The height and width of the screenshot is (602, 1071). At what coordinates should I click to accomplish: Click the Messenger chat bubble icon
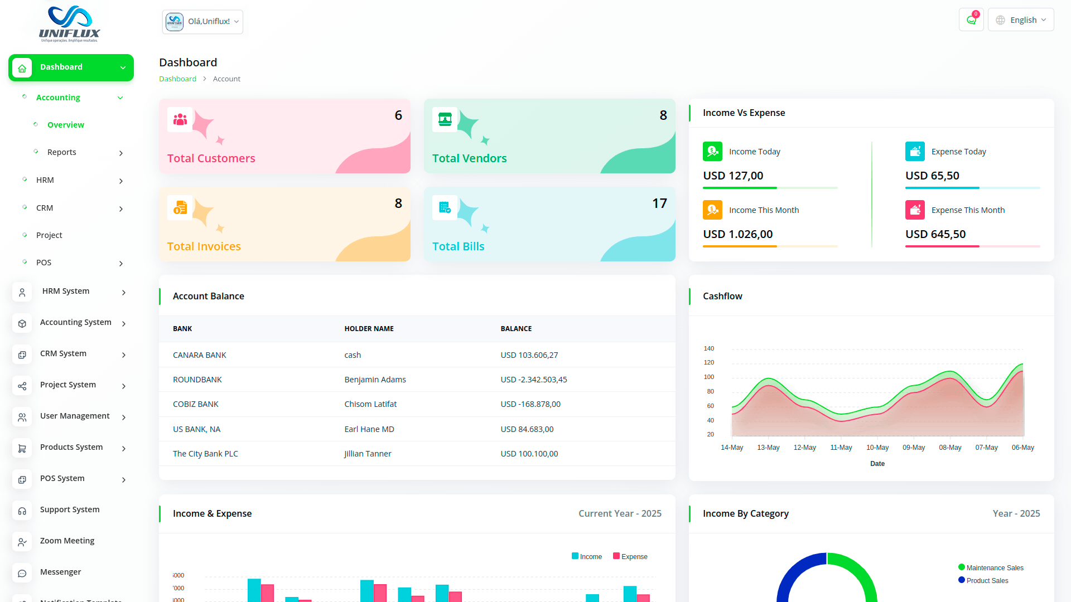pyautogui.click(x=22, y=573)
